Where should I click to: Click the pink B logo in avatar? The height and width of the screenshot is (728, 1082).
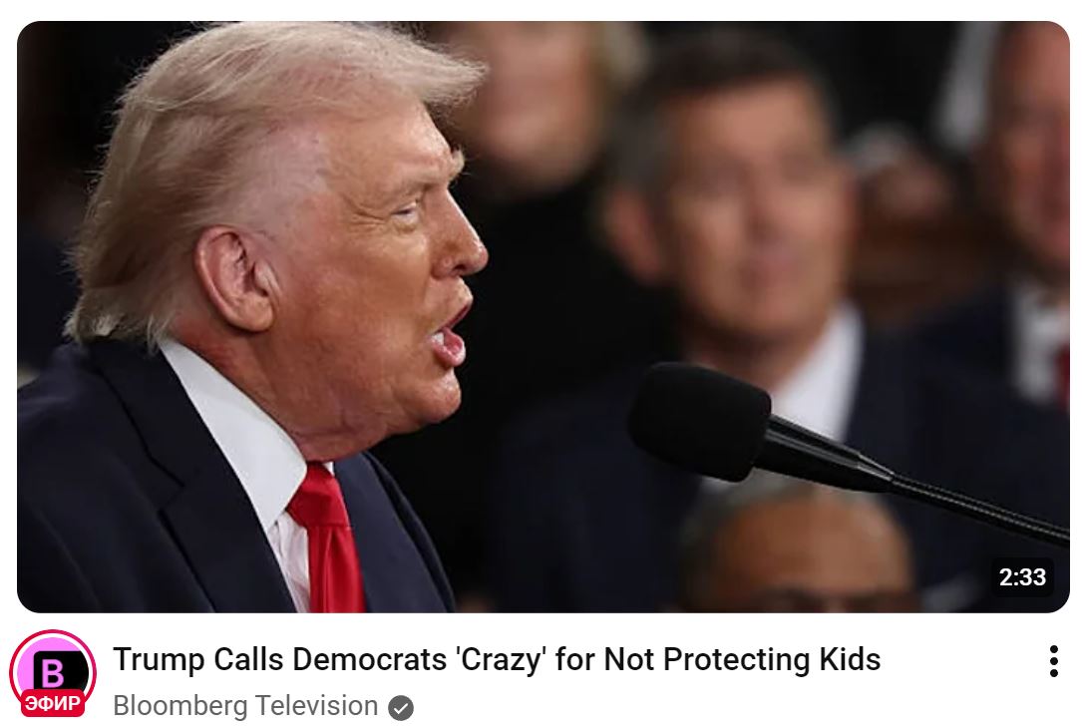click(x=53, y=671)
